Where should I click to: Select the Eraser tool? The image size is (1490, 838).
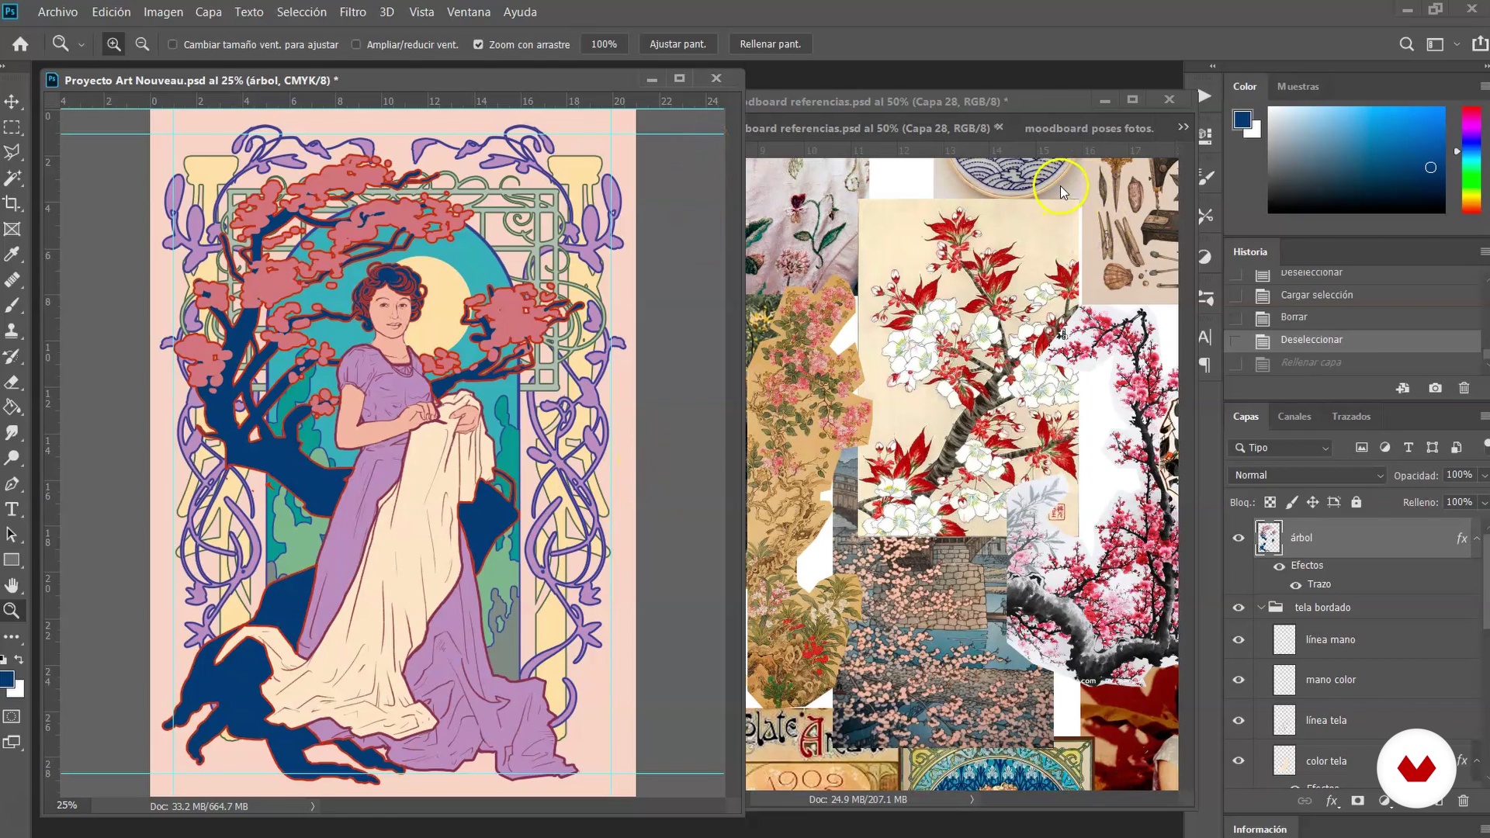coord(12,383)
